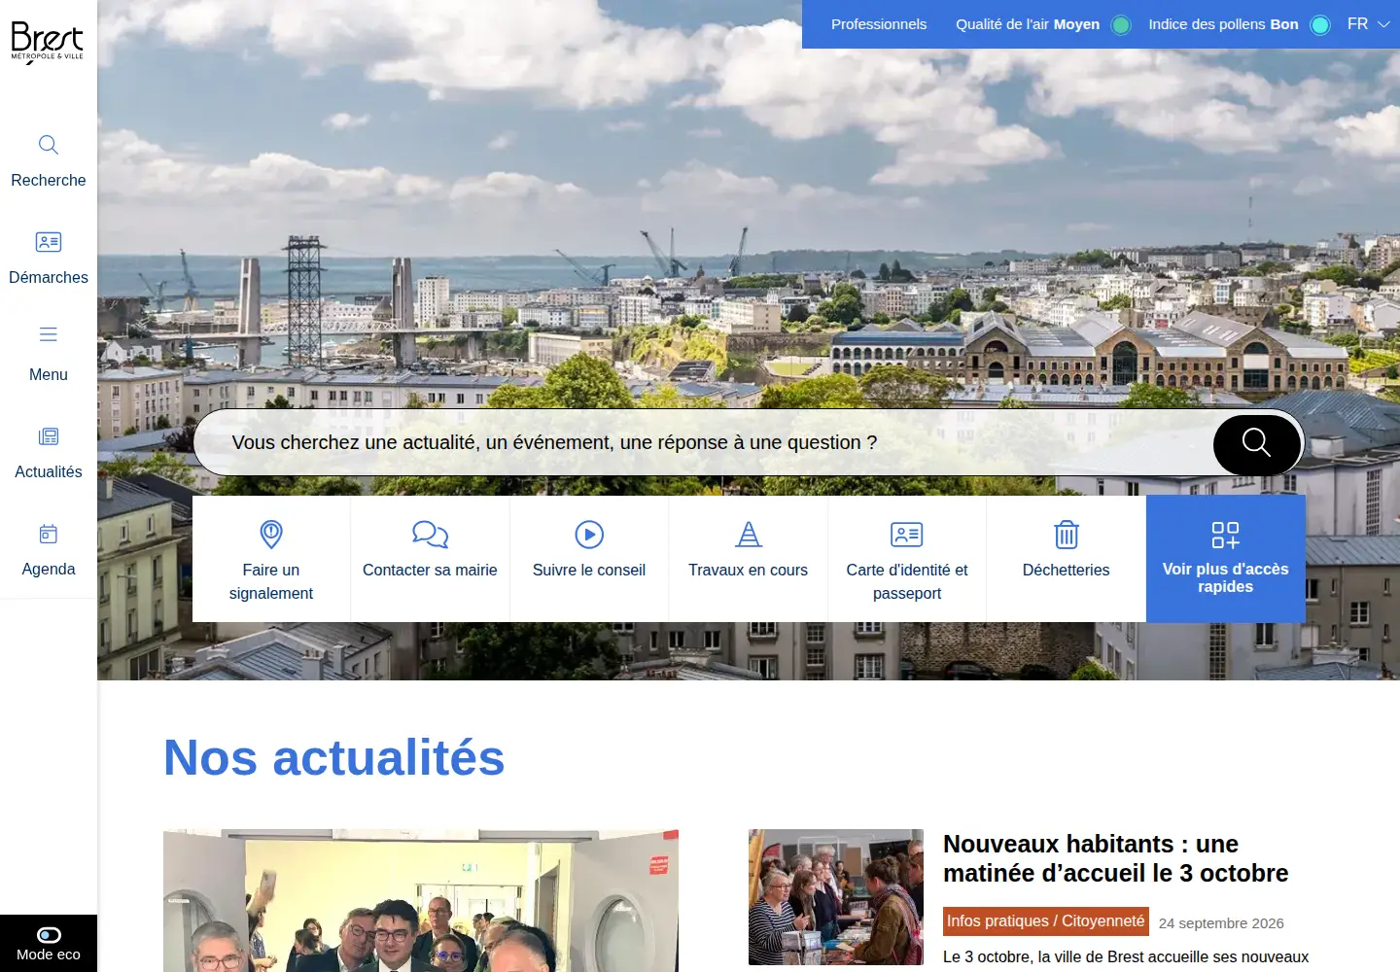Click the Nos actualités heading
This screenshot has height=972, width=1400.
334,757
